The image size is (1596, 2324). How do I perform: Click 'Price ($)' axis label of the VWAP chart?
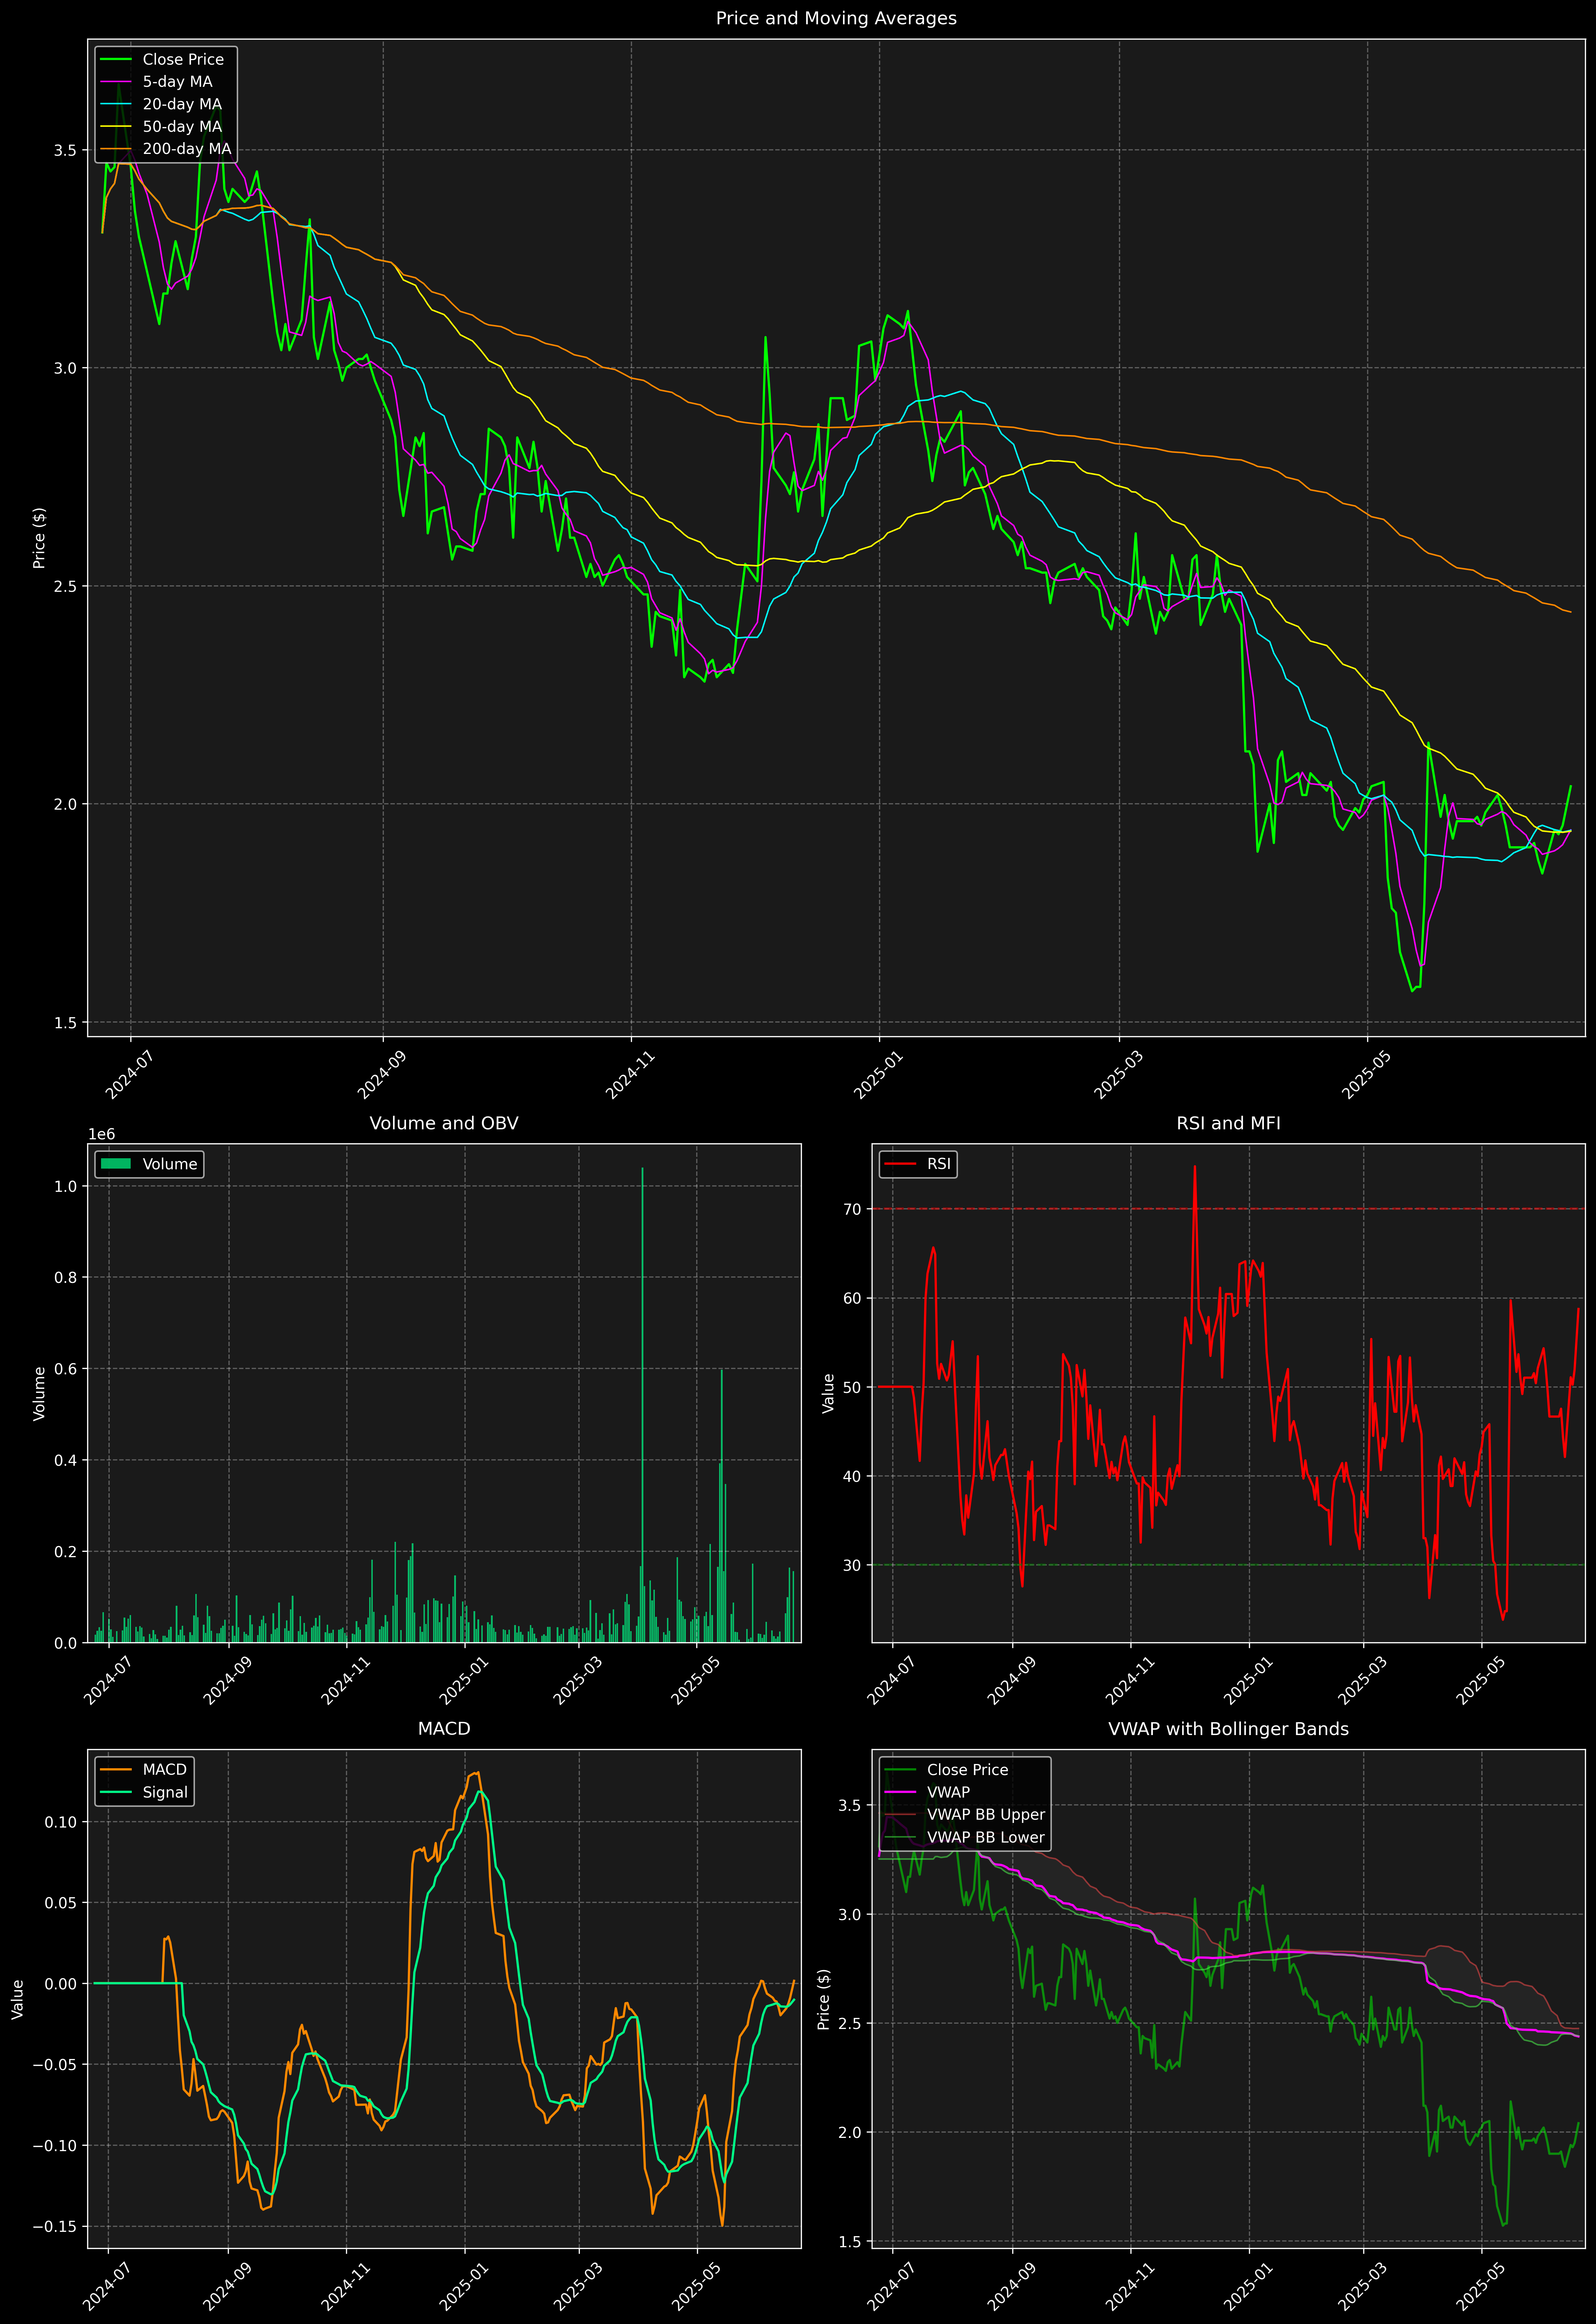click(824, 1999)
